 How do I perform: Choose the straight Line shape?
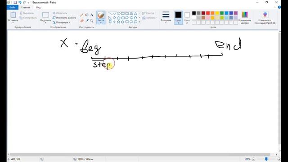(x=110, y=13)
